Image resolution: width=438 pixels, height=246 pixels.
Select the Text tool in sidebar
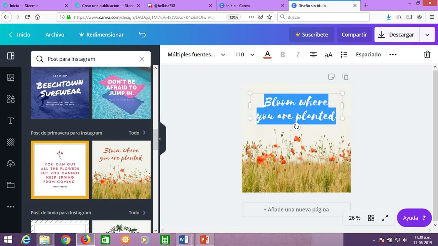(11, 121)
